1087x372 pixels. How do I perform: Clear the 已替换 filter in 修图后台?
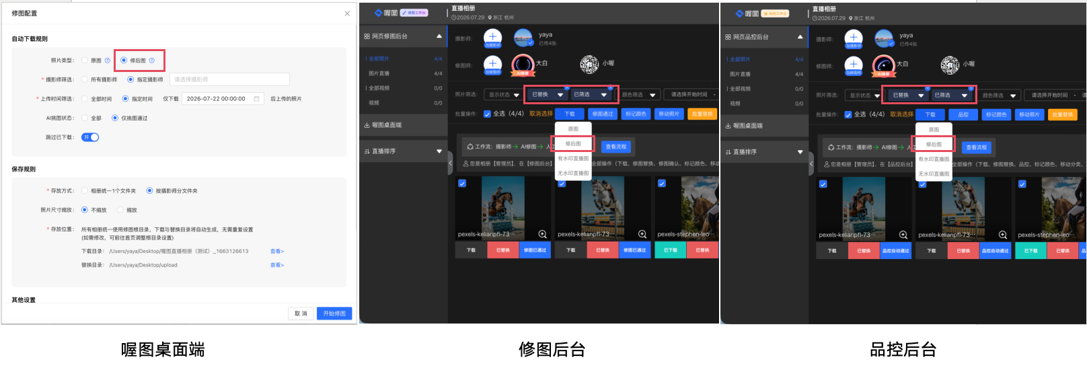pos(566,87)
